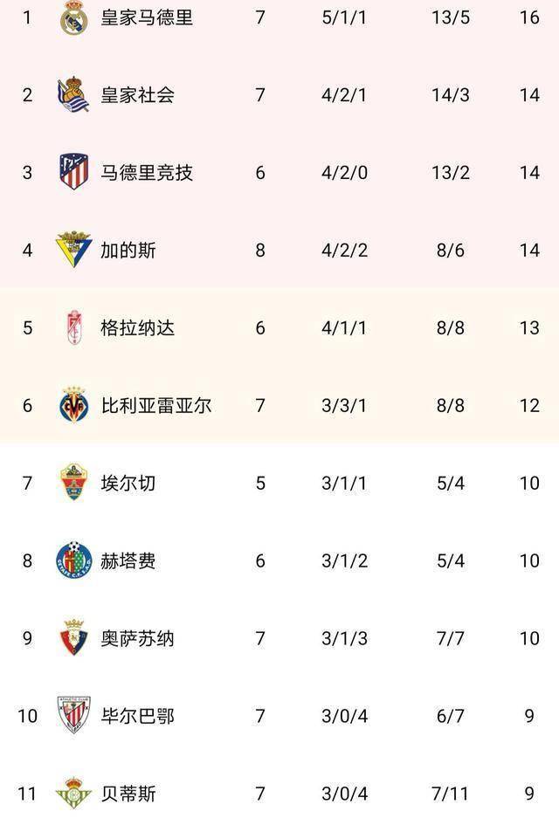This screenshot has width=559, height=825.
Task: Select the 4/2/2 record of 加的斯
Action: pyautogui.click(x=344, y=250)
